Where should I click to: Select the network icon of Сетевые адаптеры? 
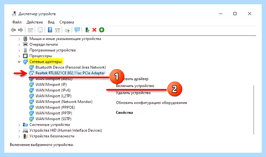[x=25, y=62]
